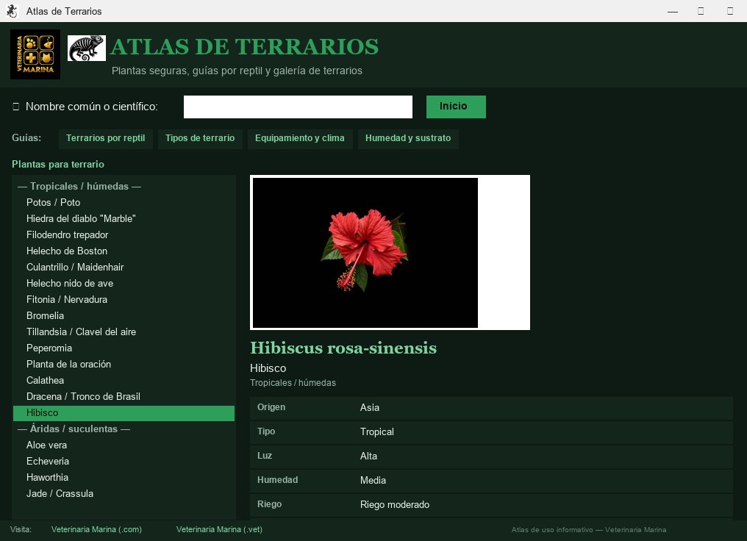747x541 pixels.
Task: Select Haworthia in the plant list
Action: click(x=124, y=478)
